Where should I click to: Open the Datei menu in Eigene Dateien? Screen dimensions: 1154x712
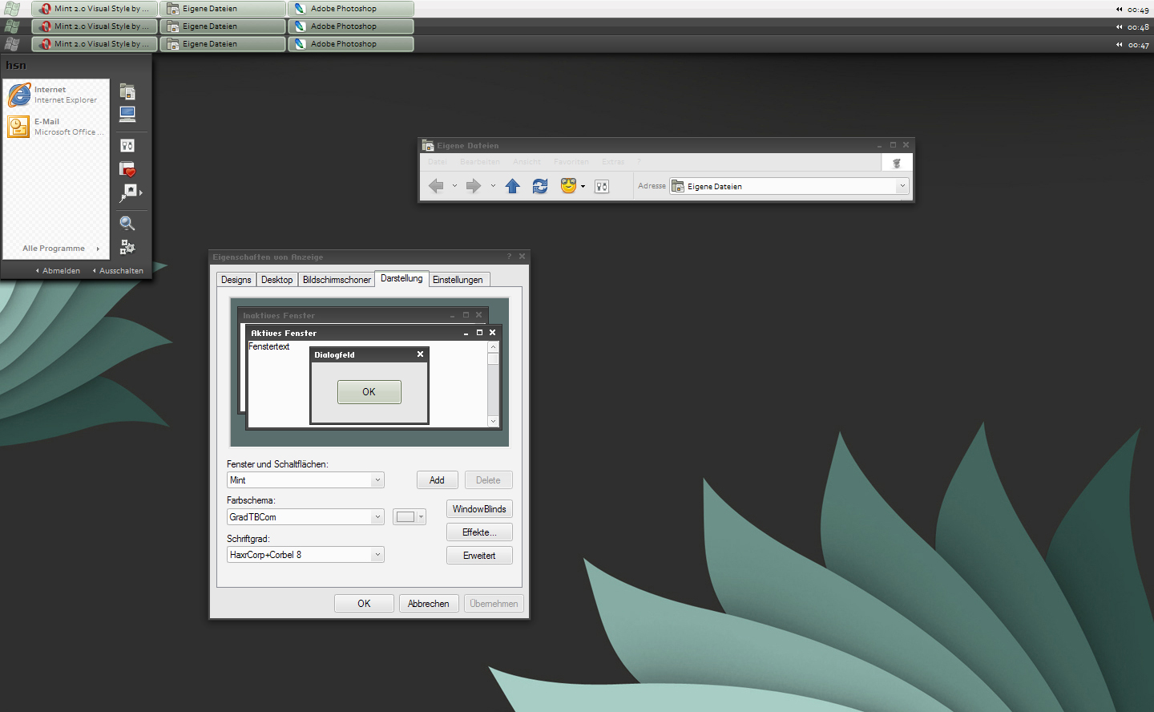(438, 162)
